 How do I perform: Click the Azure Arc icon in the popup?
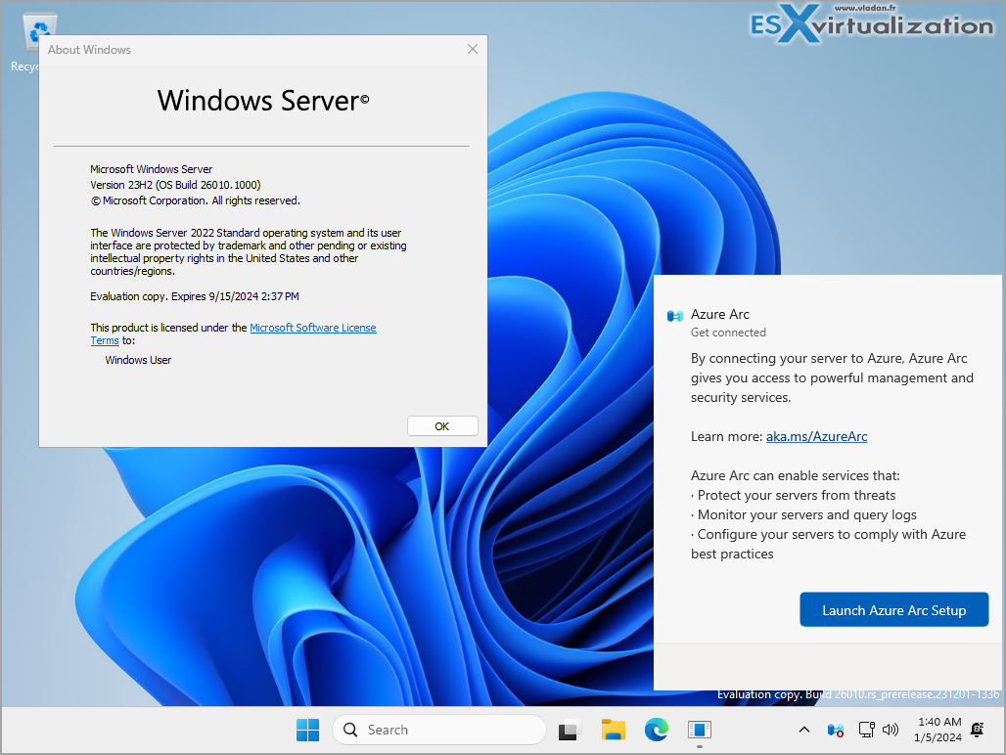click(674, 315)
